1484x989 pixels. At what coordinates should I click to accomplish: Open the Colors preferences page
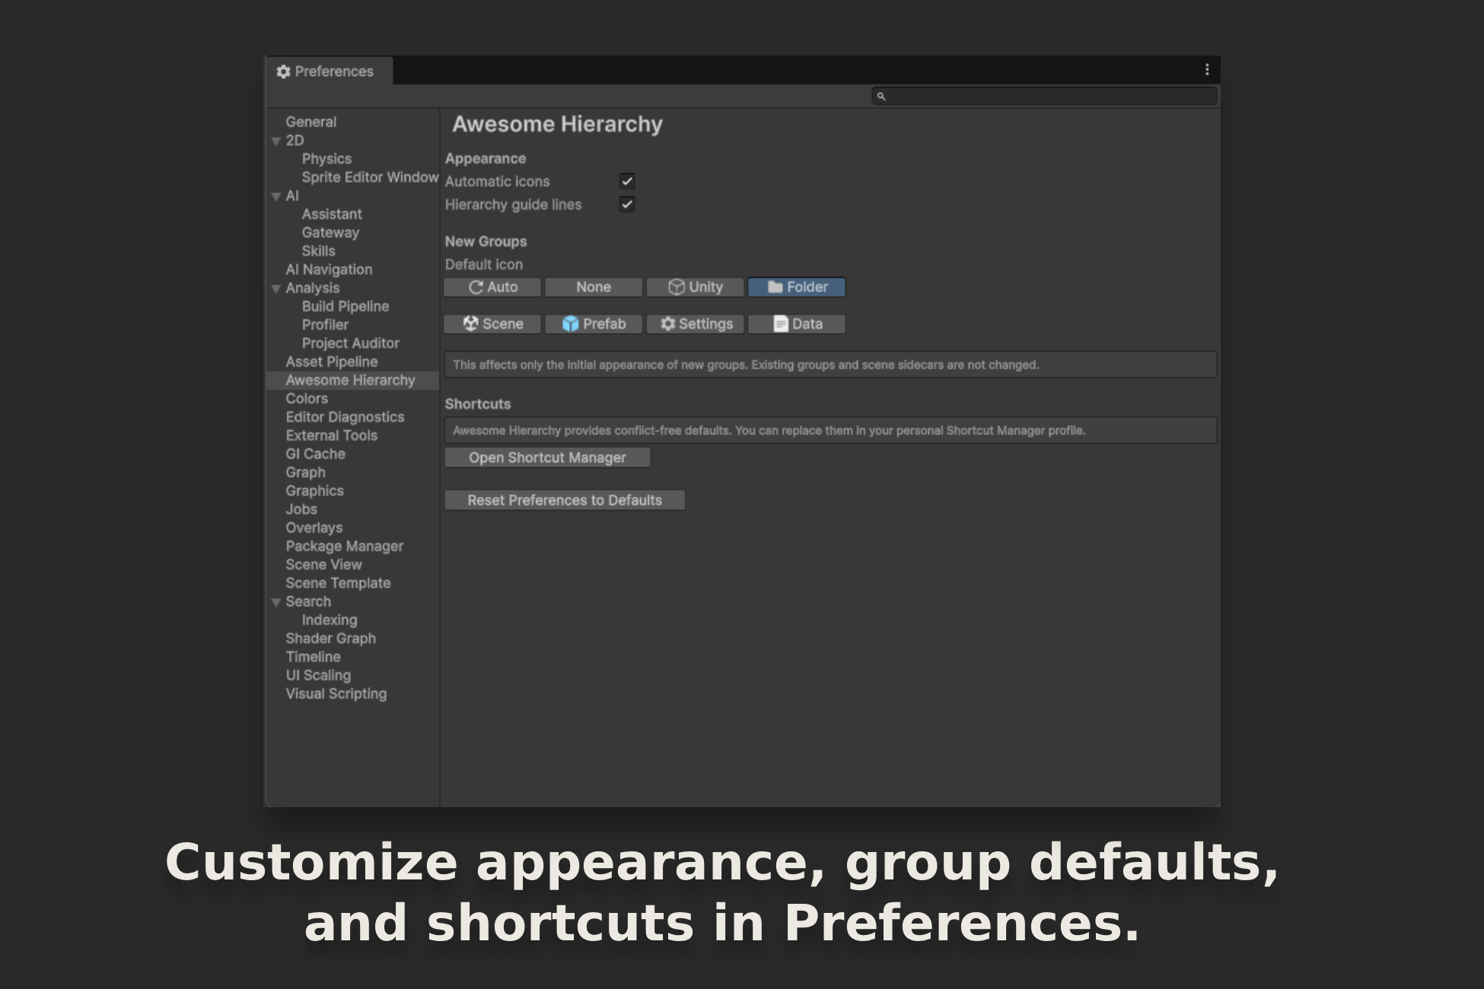coord(307,399)
